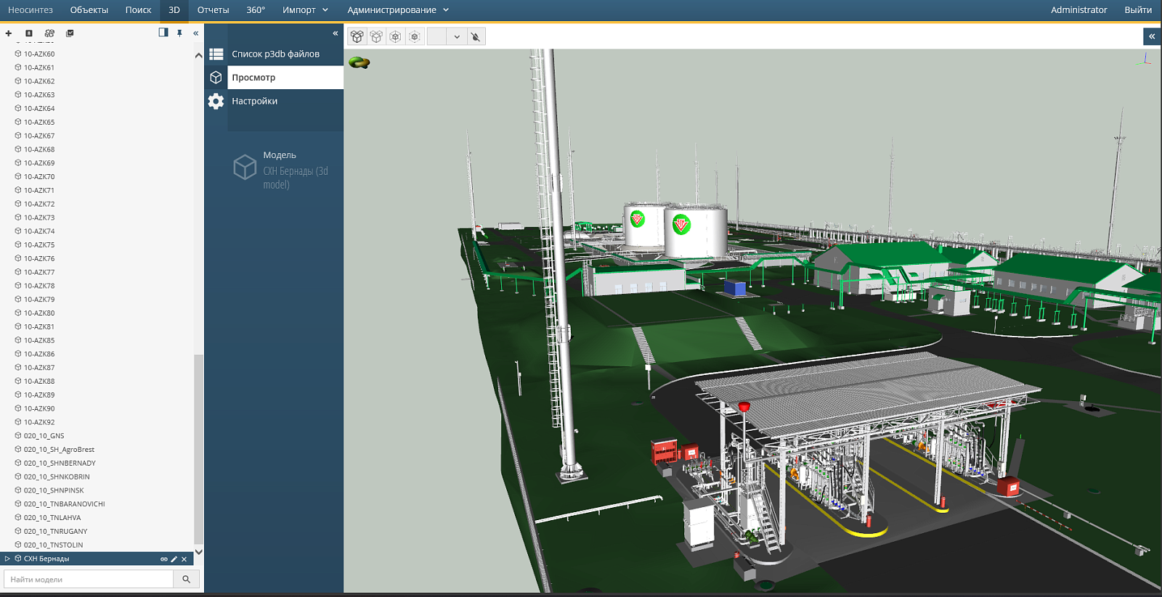Click the torus logo in the 3D viewport

(x=359, y=63)
